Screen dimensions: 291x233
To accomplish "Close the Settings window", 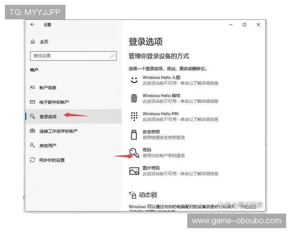I will coord(258,25).
